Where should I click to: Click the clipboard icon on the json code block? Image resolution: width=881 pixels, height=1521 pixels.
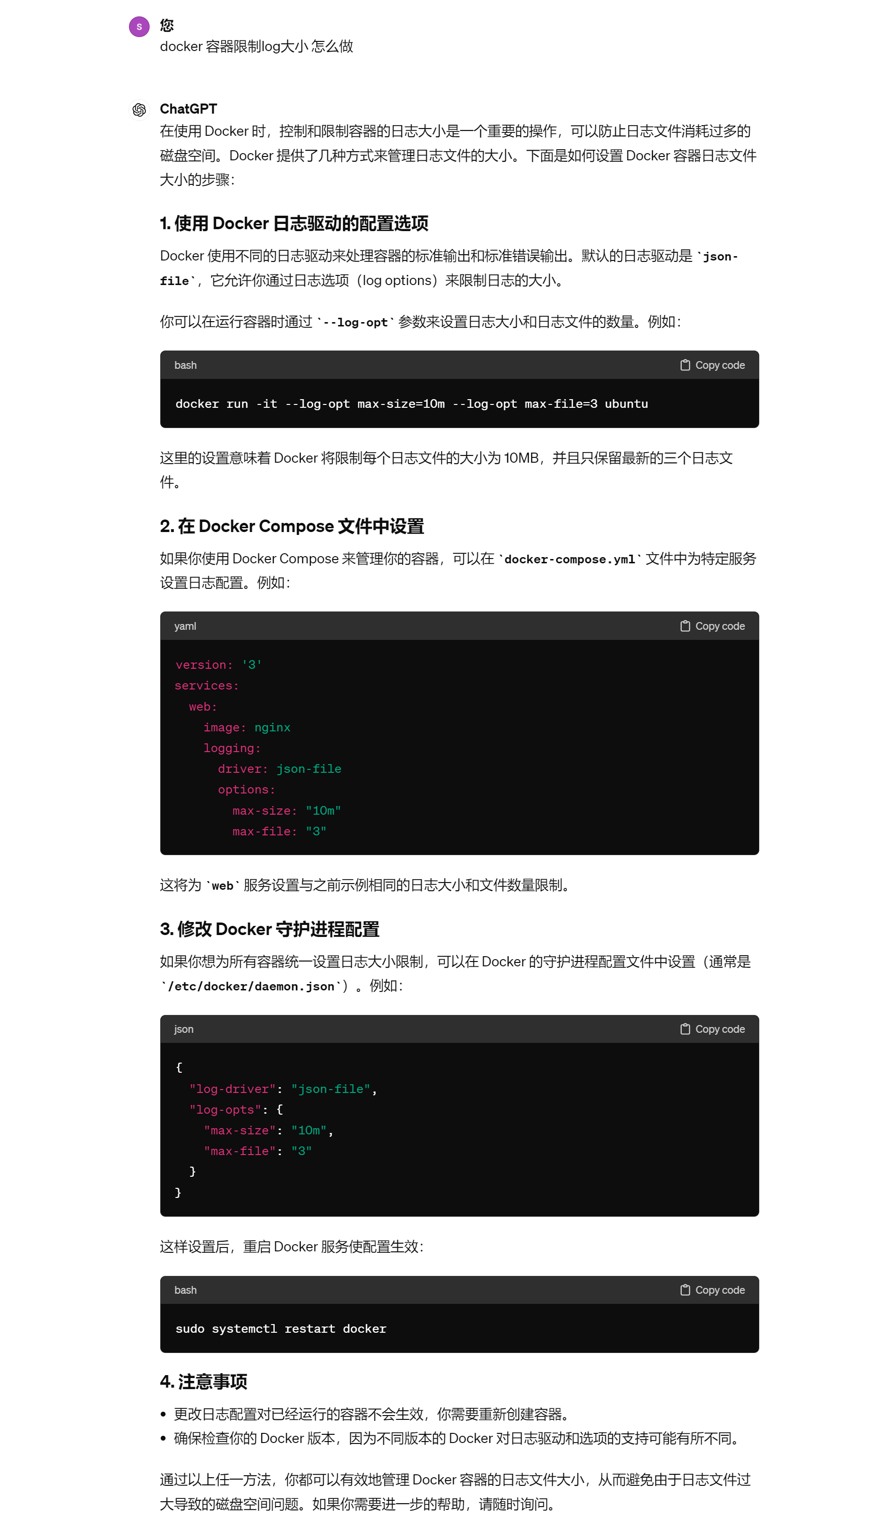(685, 1029)
